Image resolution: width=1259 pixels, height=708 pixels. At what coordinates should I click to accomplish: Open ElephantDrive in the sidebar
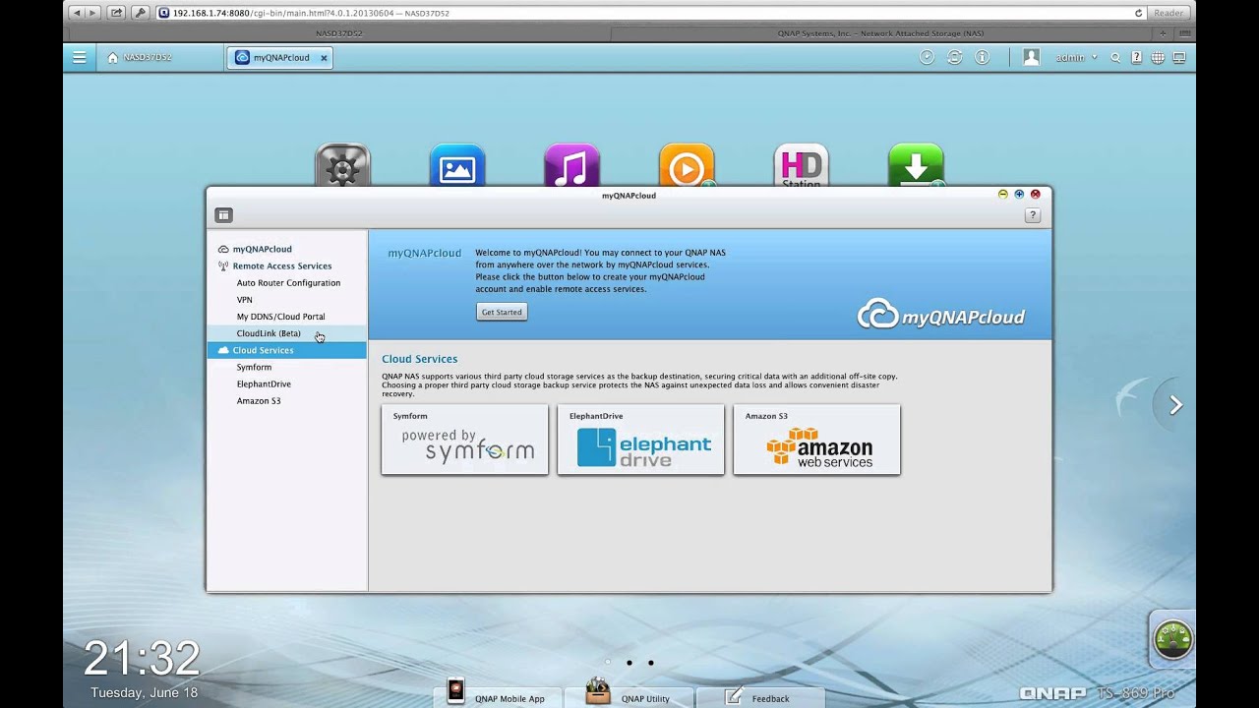tap(264, 383)
